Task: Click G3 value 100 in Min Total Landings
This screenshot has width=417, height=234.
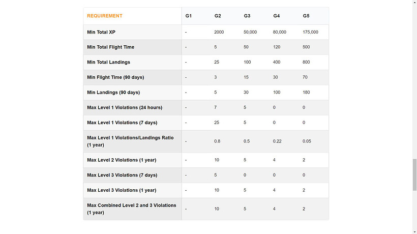Action: point(247,62)
